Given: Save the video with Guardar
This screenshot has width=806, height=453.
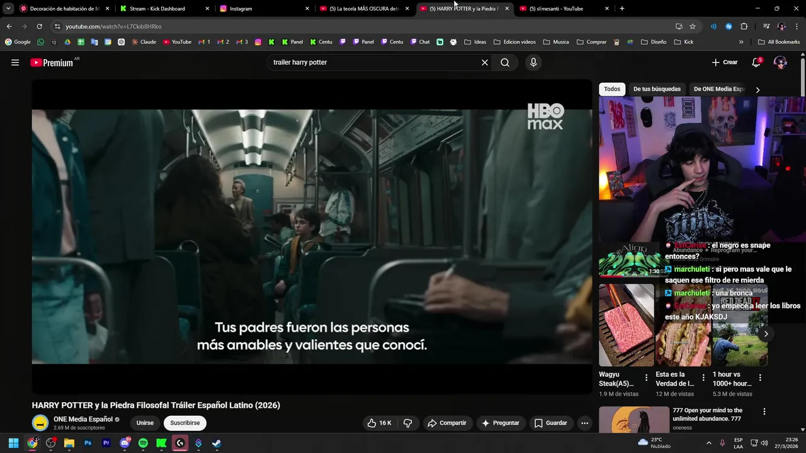Looking at the screenshot, I should [551, 423].
